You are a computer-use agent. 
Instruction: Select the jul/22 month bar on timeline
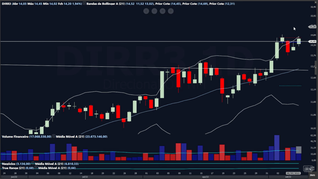pos(83,177)
